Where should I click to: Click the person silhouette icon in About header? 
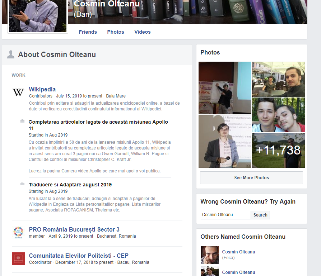click(x=11, y=54)
